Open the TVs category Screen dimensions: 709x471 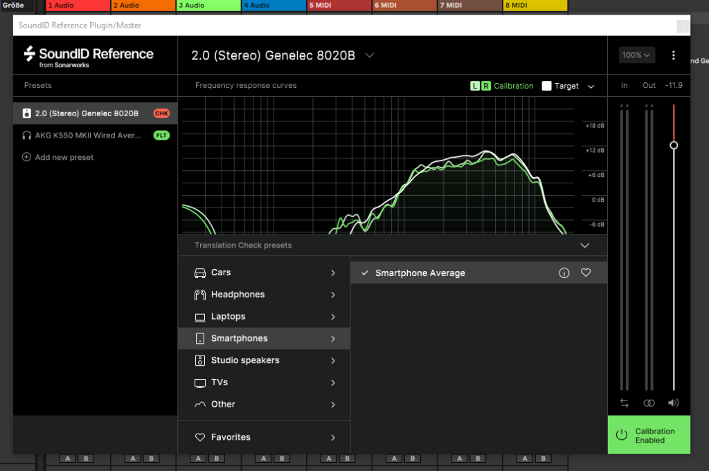(x=264, y=382)
